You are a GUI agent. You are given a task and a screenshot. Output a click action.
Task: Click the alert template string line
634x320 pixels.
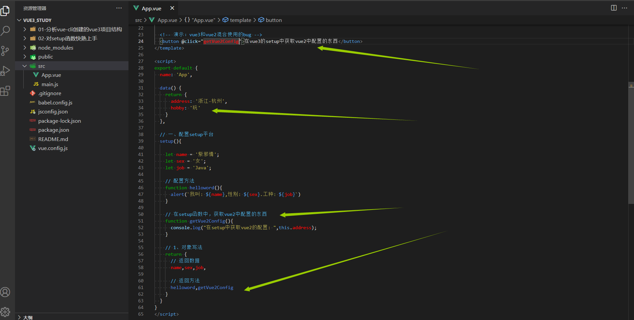click(236, 194)
